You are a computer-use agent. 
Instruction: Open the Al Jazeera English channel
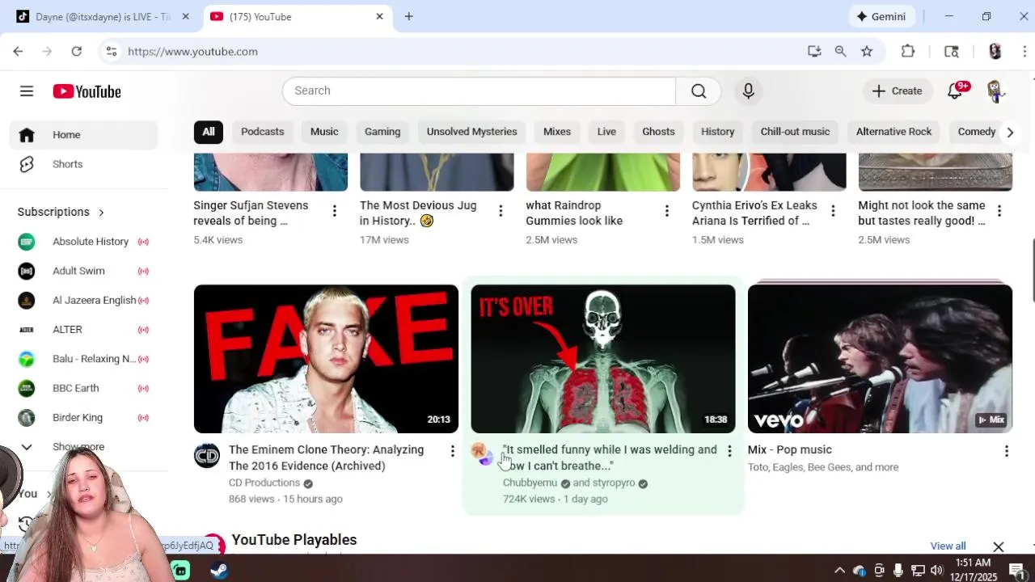(84, 300)
